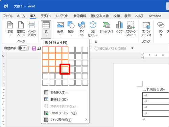Insert a cover page with 表紙 icon
Viewport: 169px width, 127px height.
10,29
